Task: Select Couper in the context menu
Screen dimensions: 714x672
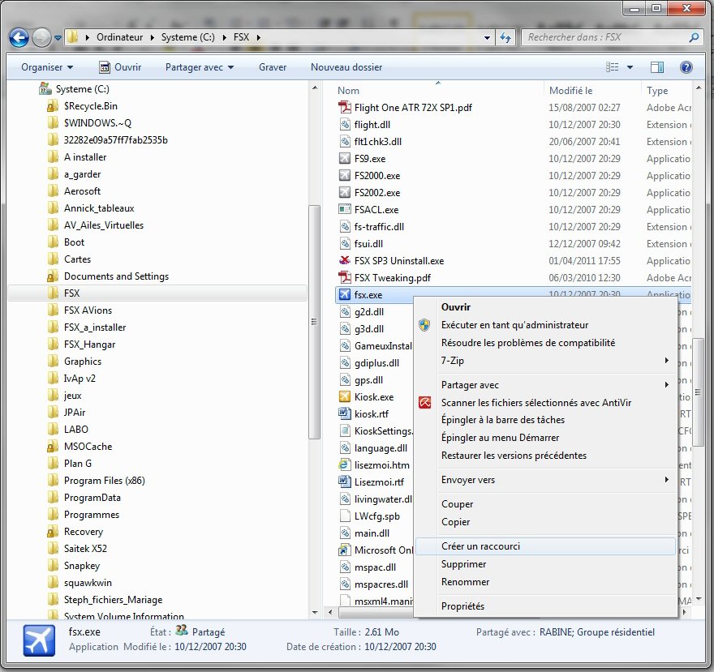Action: (546, 504)
